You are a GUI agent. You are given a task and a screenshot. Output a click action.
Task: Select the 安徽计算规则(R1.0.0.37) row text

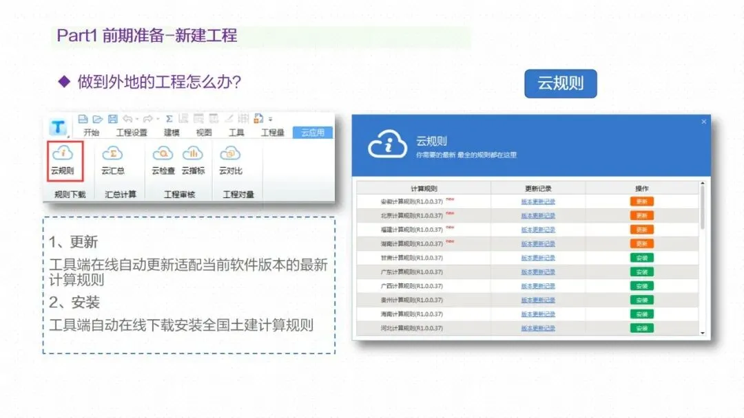click(411, 201)
